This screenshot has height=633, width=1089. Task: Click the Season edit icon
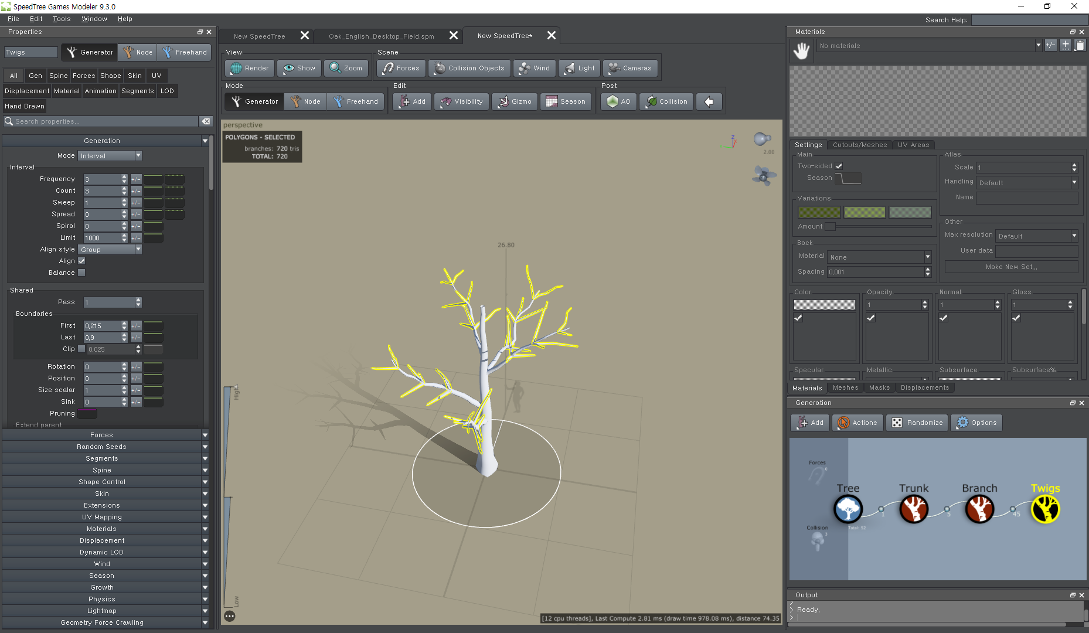pyautogui.click(x=564, y=101)
